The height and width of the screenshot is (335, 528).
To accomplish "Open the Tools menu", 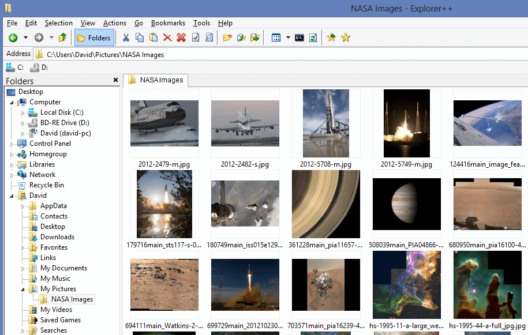I will 202,23.
